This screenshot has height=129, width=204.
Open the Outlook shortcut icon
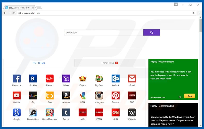[115, 79]
